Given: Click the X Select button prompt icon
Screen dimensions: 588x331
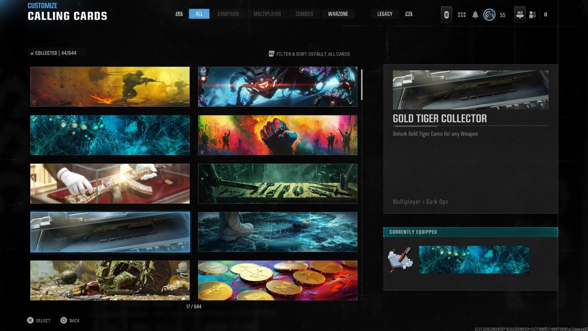Looking at the screenshot, I should (30, 320).
